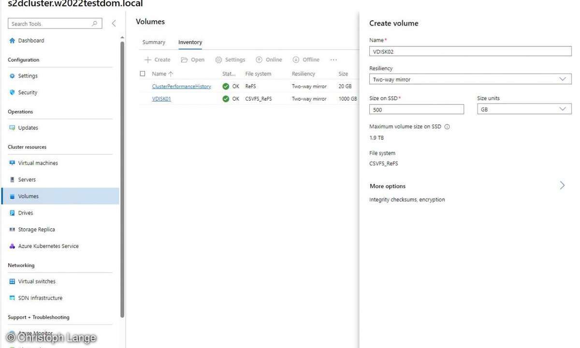The image size is (580, 348).
Task: Open the Dashboard home icon
Action: click(13, 41)
